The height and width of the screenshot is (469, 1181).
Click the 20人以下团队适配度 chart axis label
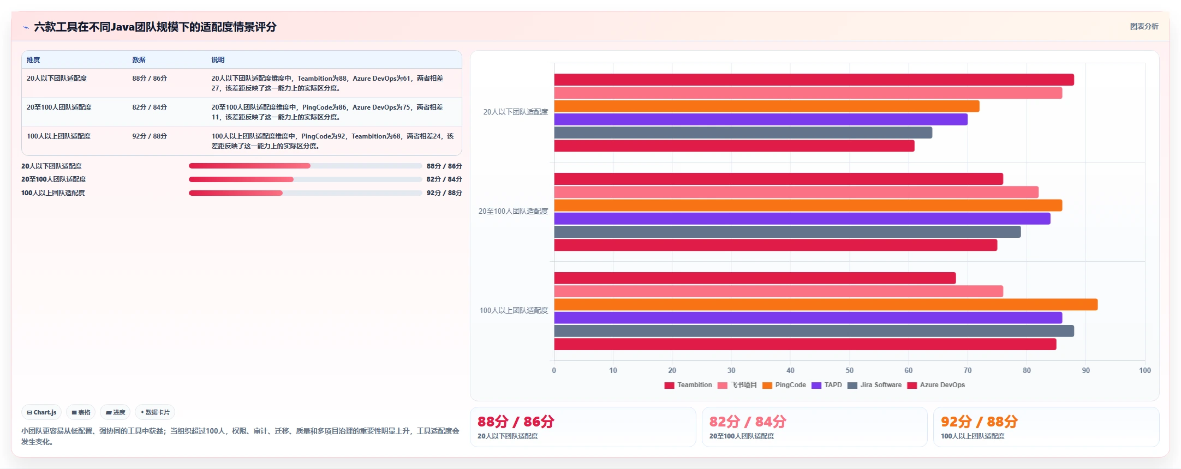click(x=515, y=112)
